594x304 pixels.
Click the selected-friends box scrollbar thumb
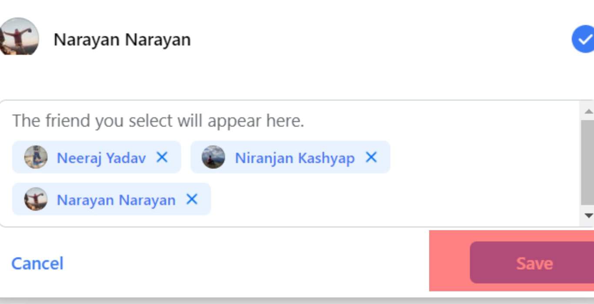click(587, 162)
